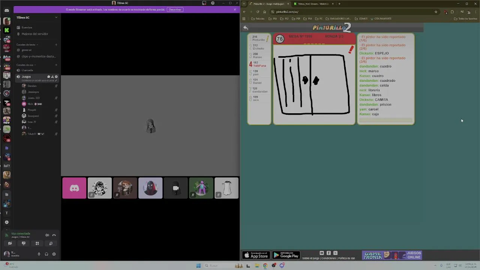Open Sobre el juego footer link
Viewport: 480px width, 270px height.
tap(310, 258)
